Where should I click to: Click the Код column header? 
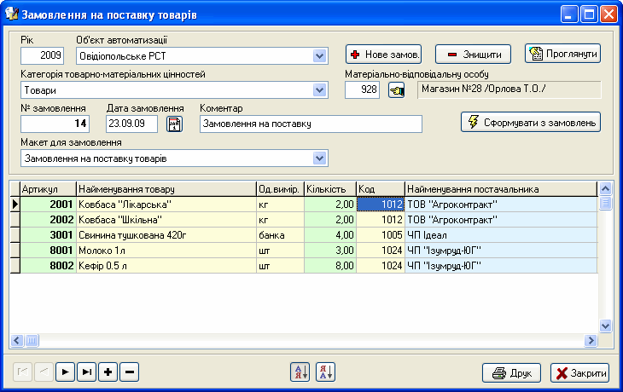pos(381,189)
